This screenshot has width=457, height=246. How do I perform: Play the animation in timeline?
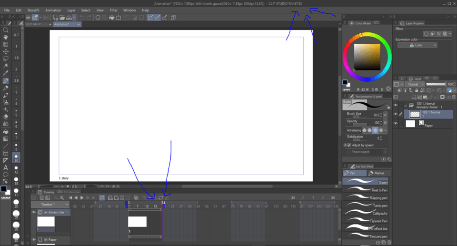[x=82, y=197]
